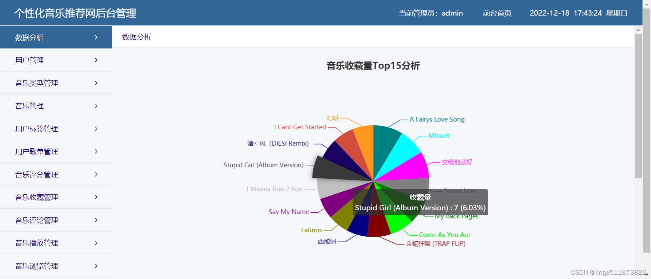
Task: Click the '幻听' chart label
Action: pyautogui.click(x=333, y=118)
